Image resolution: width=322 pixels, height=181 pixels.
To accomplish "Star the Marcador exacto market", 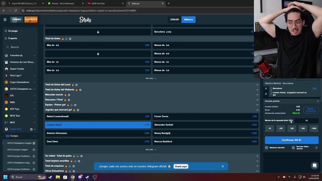I will pos(69,95).
